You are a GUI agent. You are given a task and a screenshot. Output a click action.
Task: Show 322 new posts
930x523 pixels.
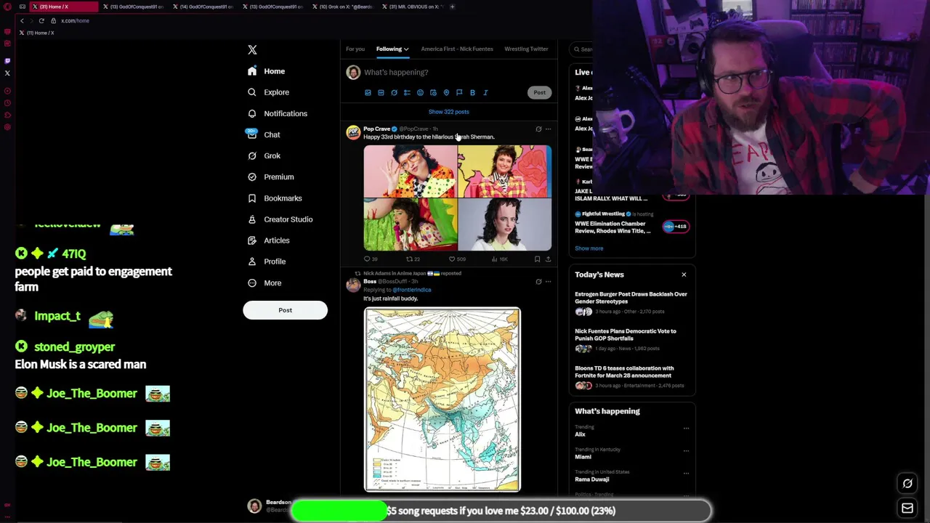[x=448, y=112]
